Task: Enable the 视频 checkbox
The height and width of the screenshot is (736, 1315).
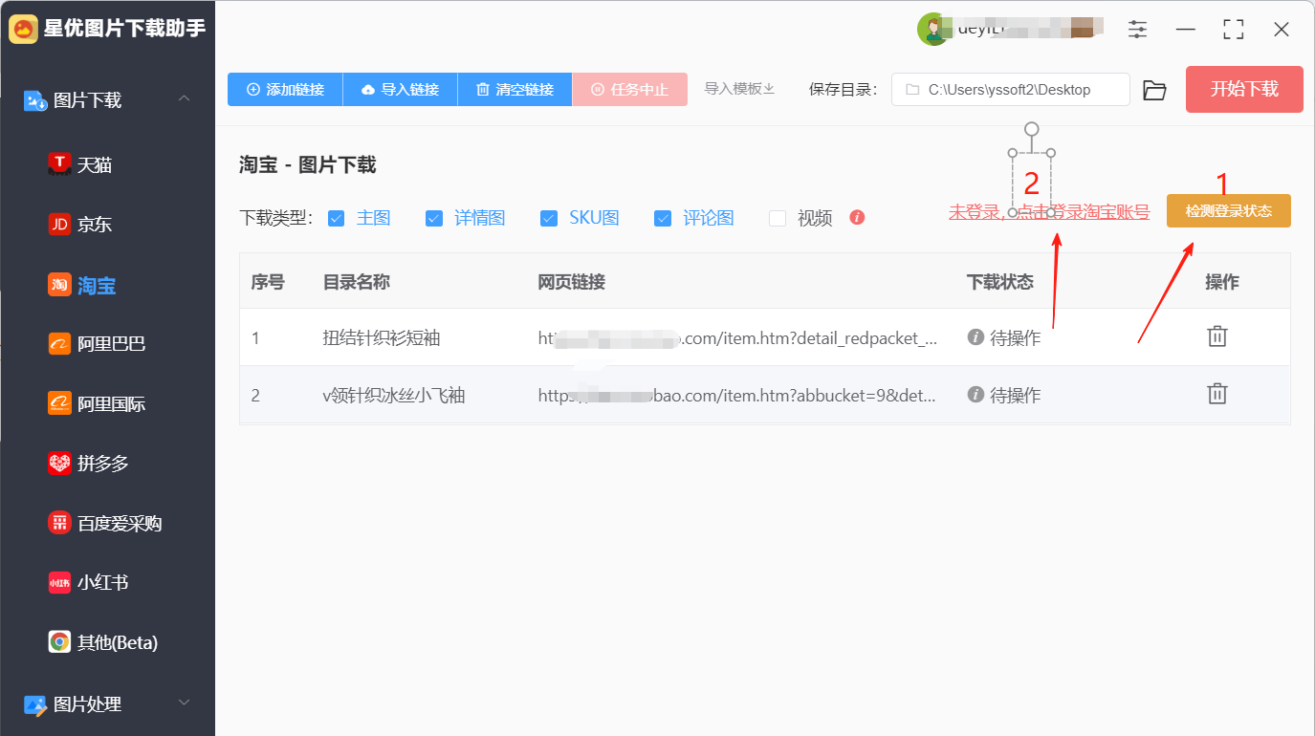Action: coord(778,218)
